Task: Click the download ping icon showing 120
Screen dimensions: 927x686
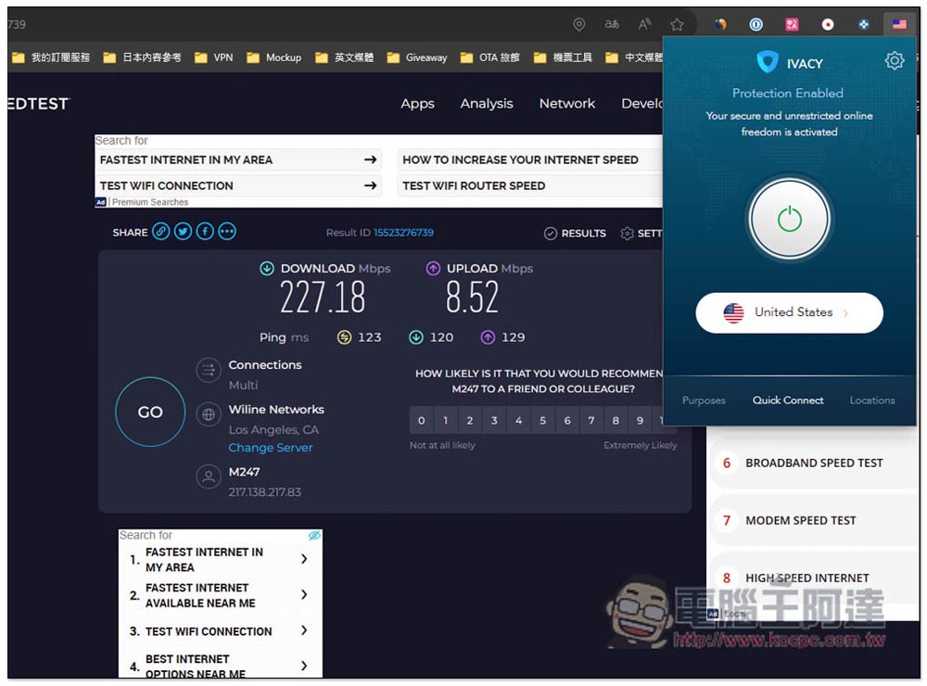Action: click(x=416, y=337)
